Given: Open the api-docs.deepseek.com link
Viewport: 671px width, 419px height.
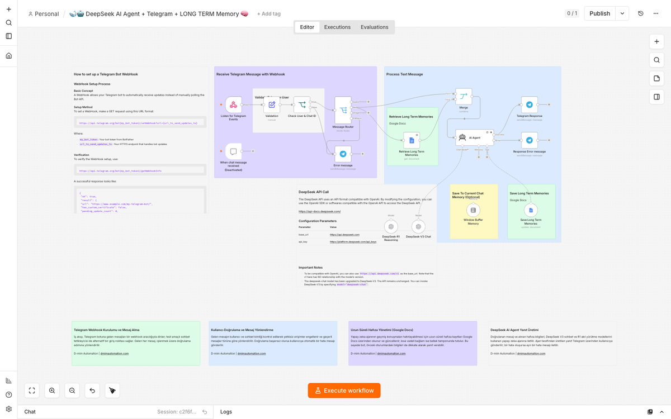Looking at the screenshot, I should 320,212.
